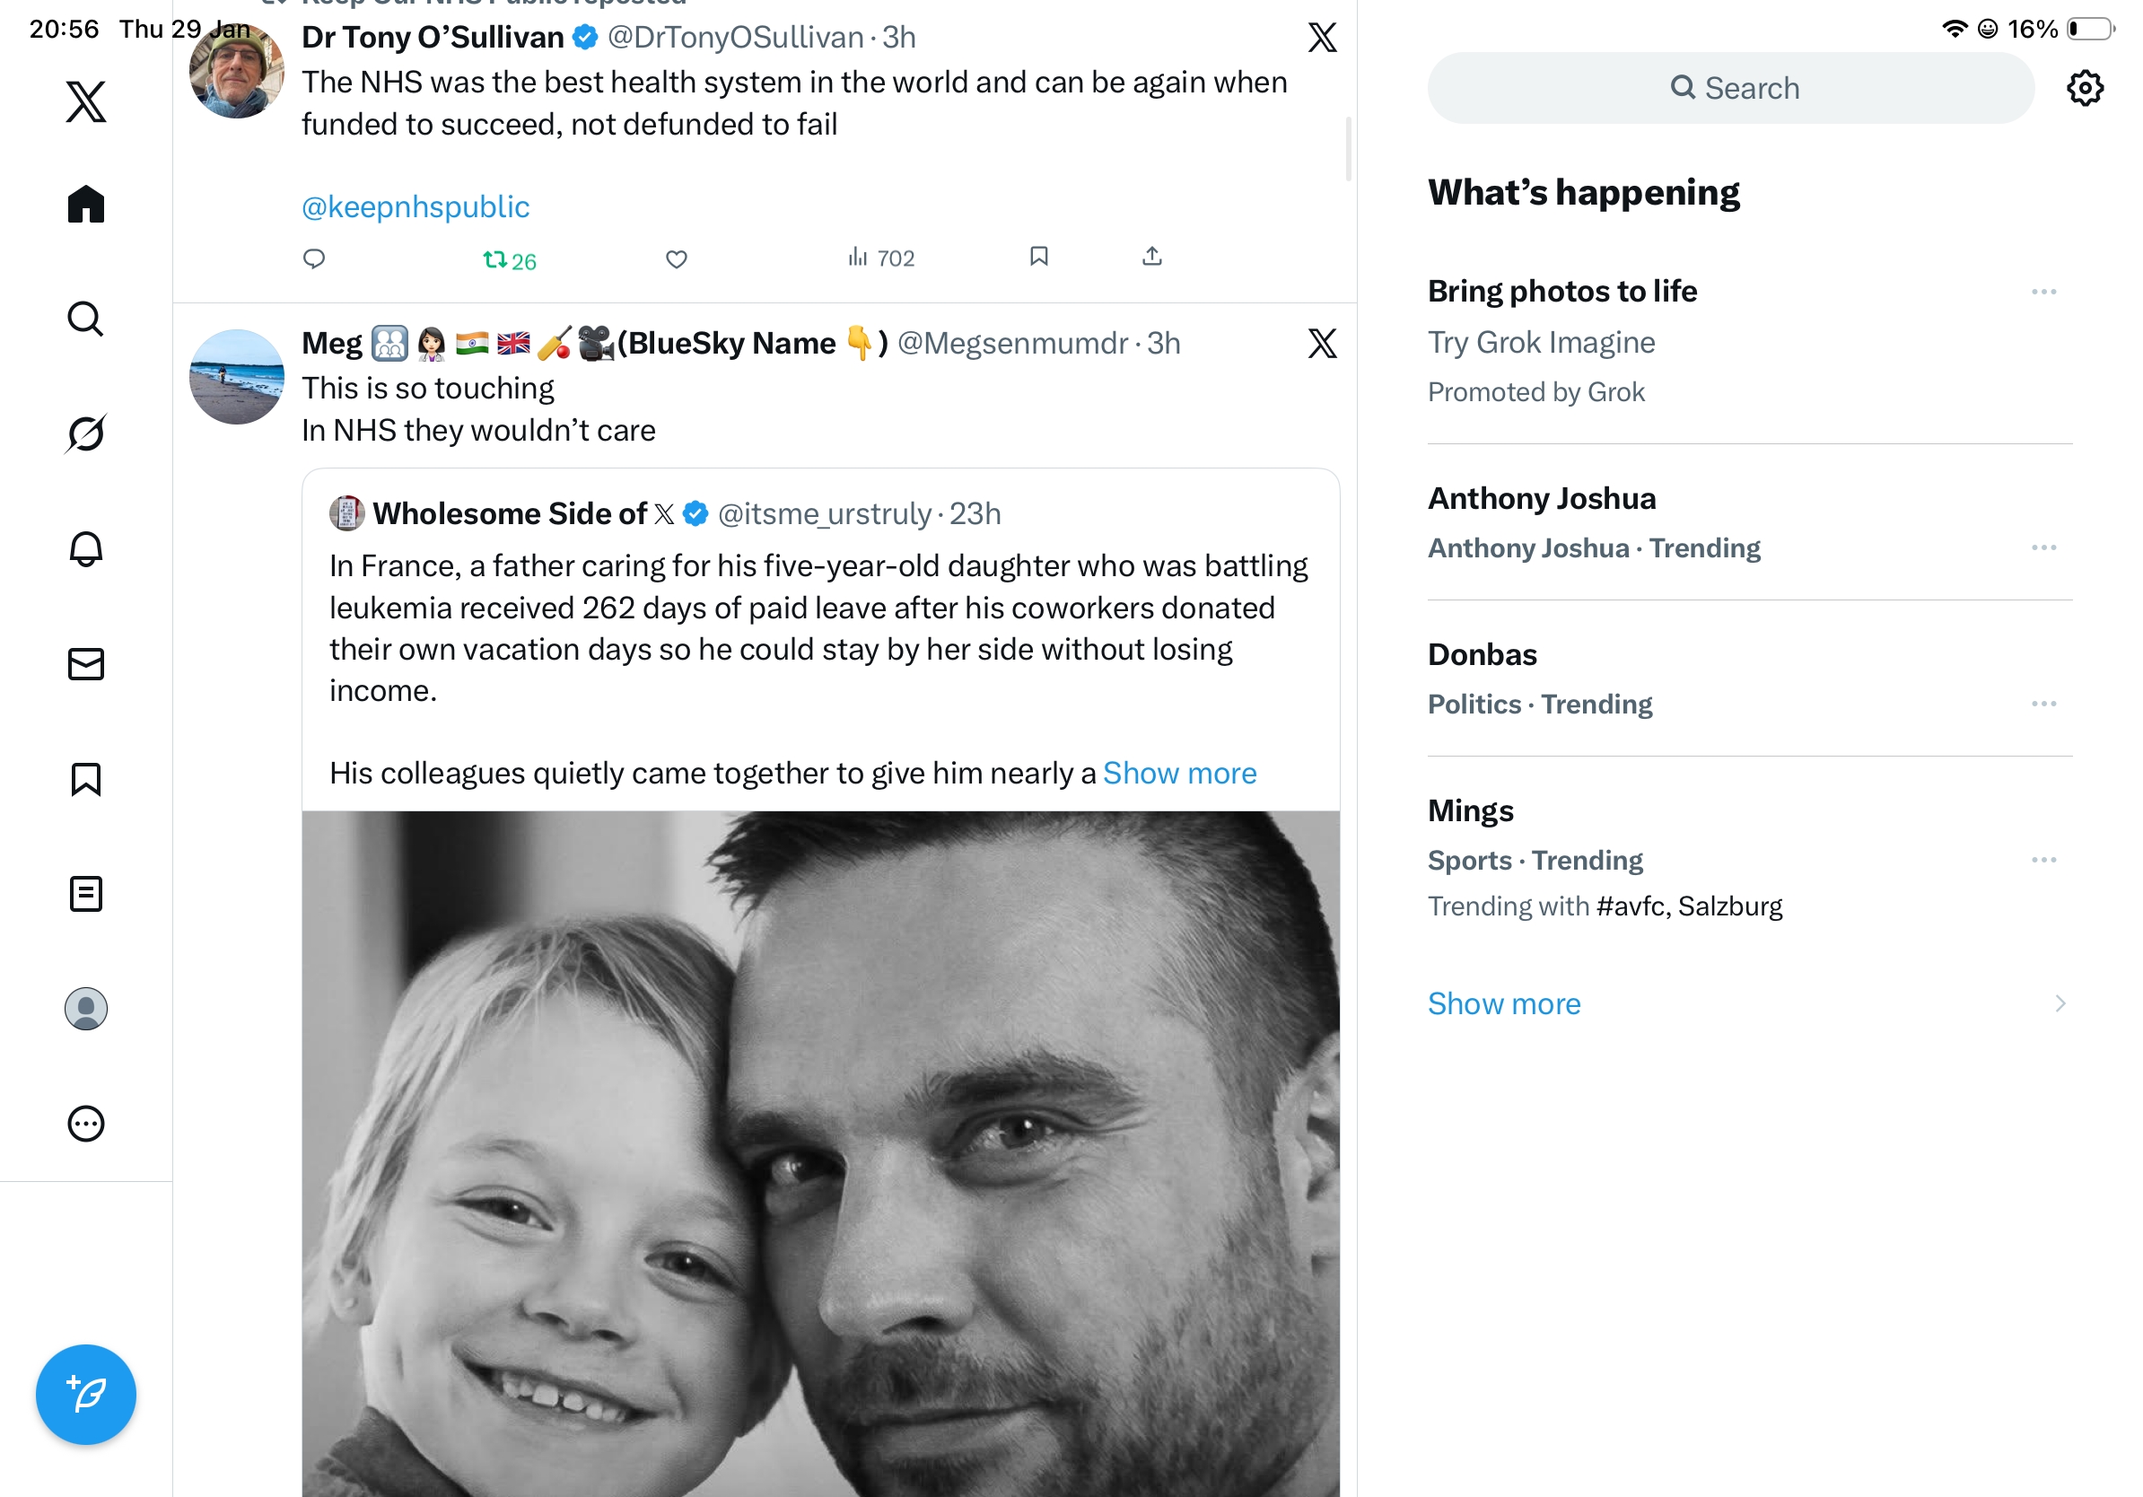This screenshot has width=2143, height=1497.
Task: Open the Home feed icon
Action: click(x=86, y=204)
